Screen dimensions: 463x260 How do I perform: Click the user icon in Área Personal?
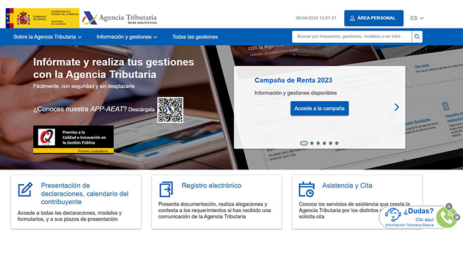352,18
